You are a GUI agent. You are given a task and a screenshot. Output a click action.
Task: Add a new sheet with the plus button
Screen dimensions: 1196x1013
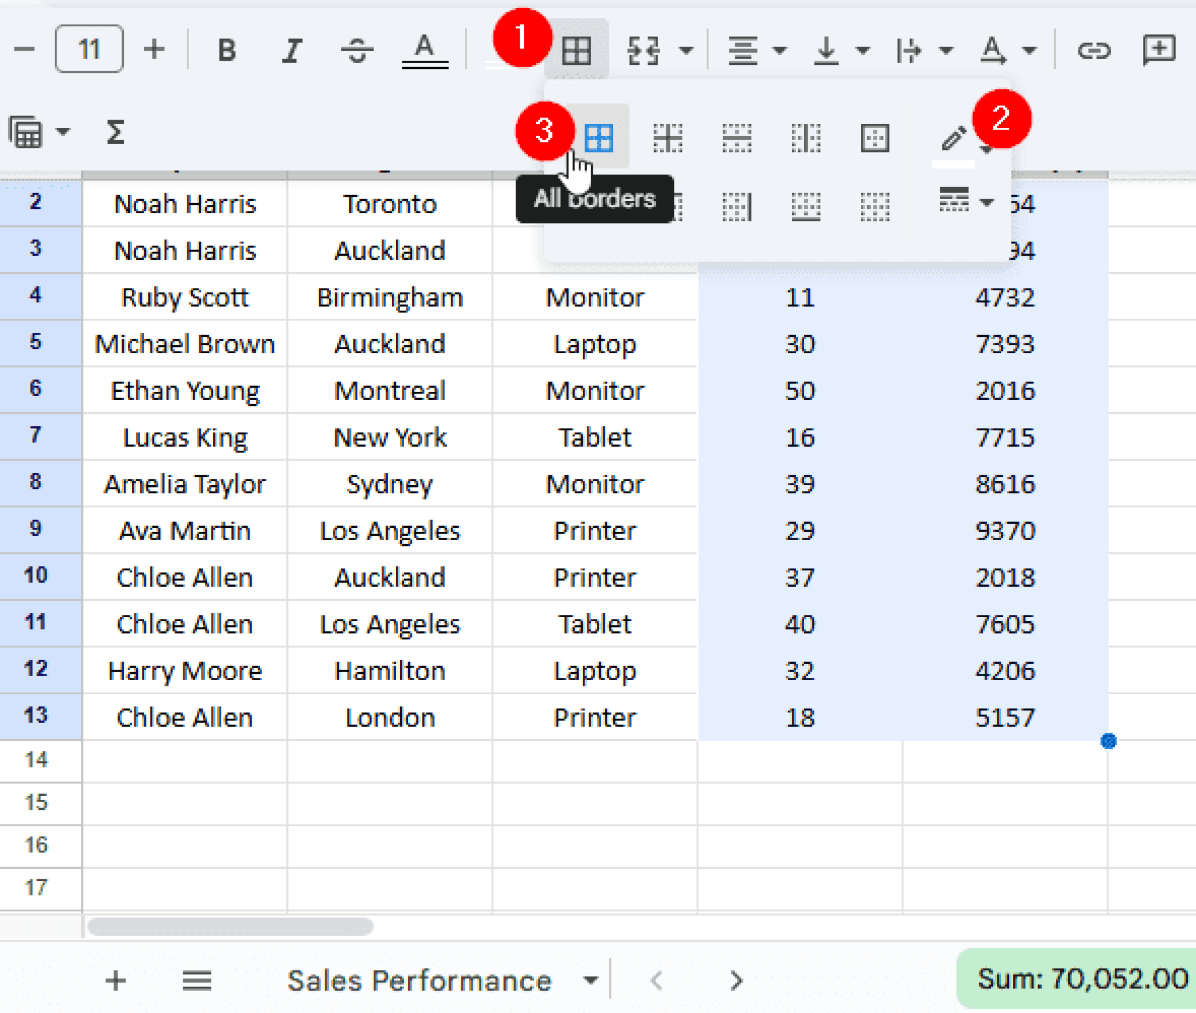point(115,981)
